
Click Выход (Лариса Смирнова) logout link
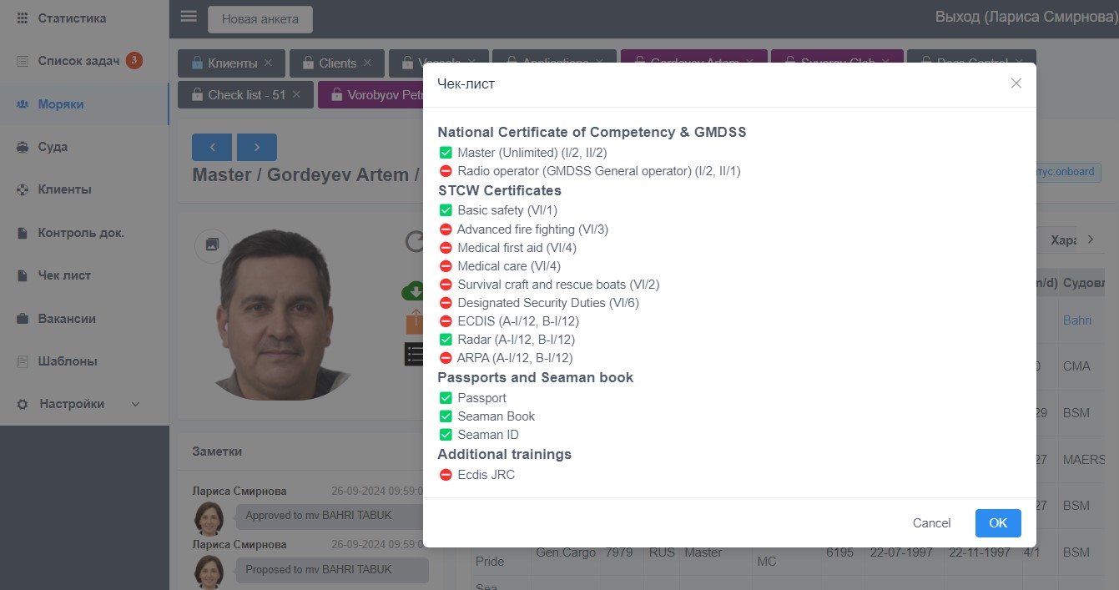pyautogui.click(x=1026, y=18)
